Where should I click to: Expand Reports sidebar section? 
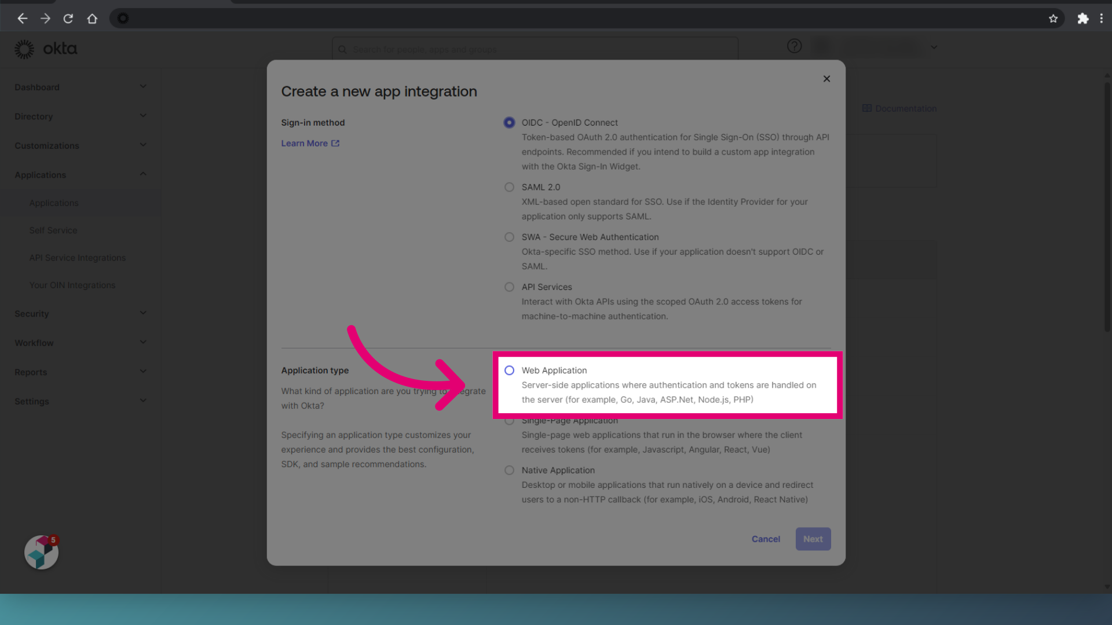pos(143,372)
